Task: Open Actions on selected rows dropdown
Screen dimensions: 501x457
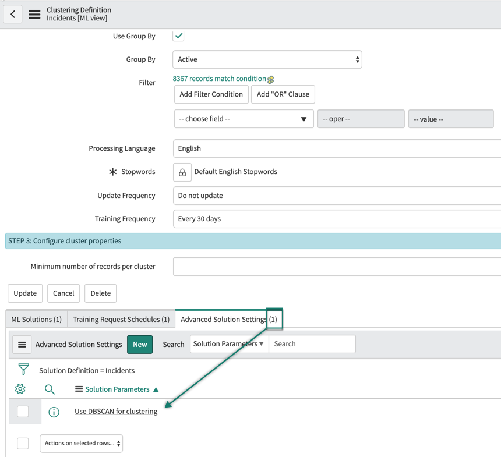Action: [81, 443]
